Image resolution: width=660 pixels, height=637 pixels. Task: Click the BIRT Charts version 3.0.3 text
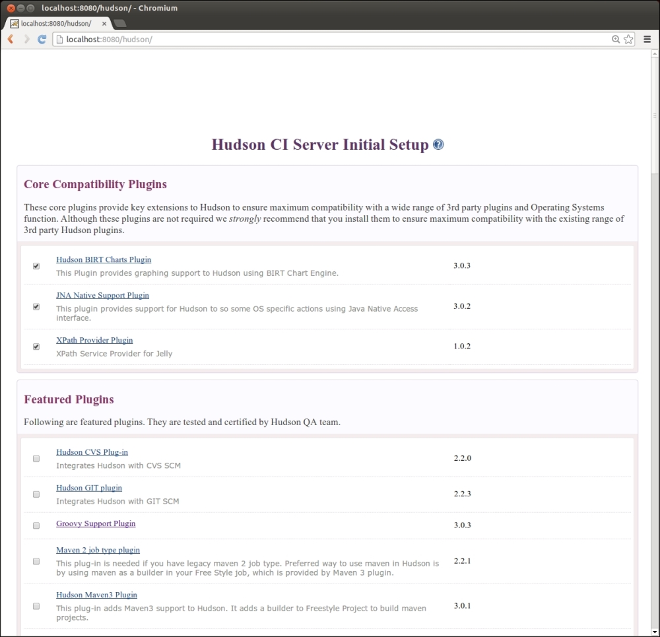(462, 265)
